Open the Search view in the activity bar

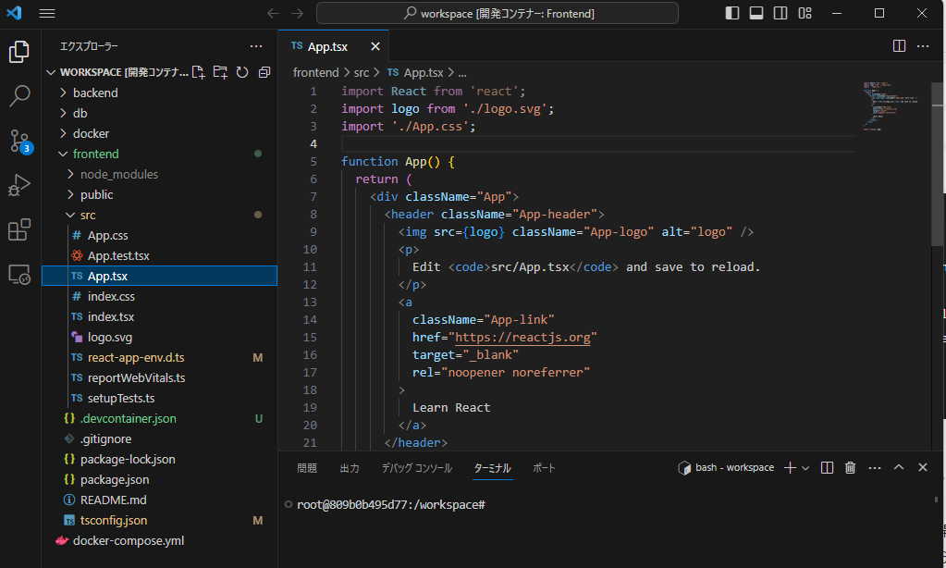point(19,95)
